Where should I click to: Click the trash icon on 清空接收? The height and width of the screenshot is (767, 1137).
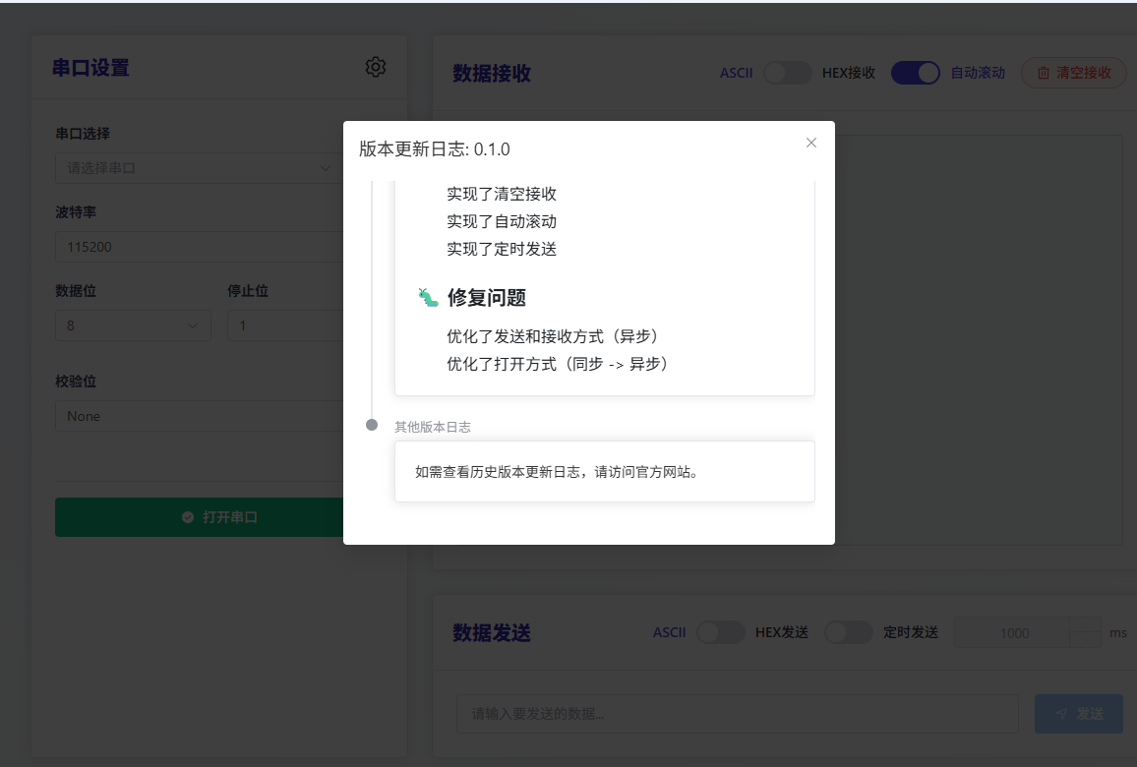[1046, 72]
